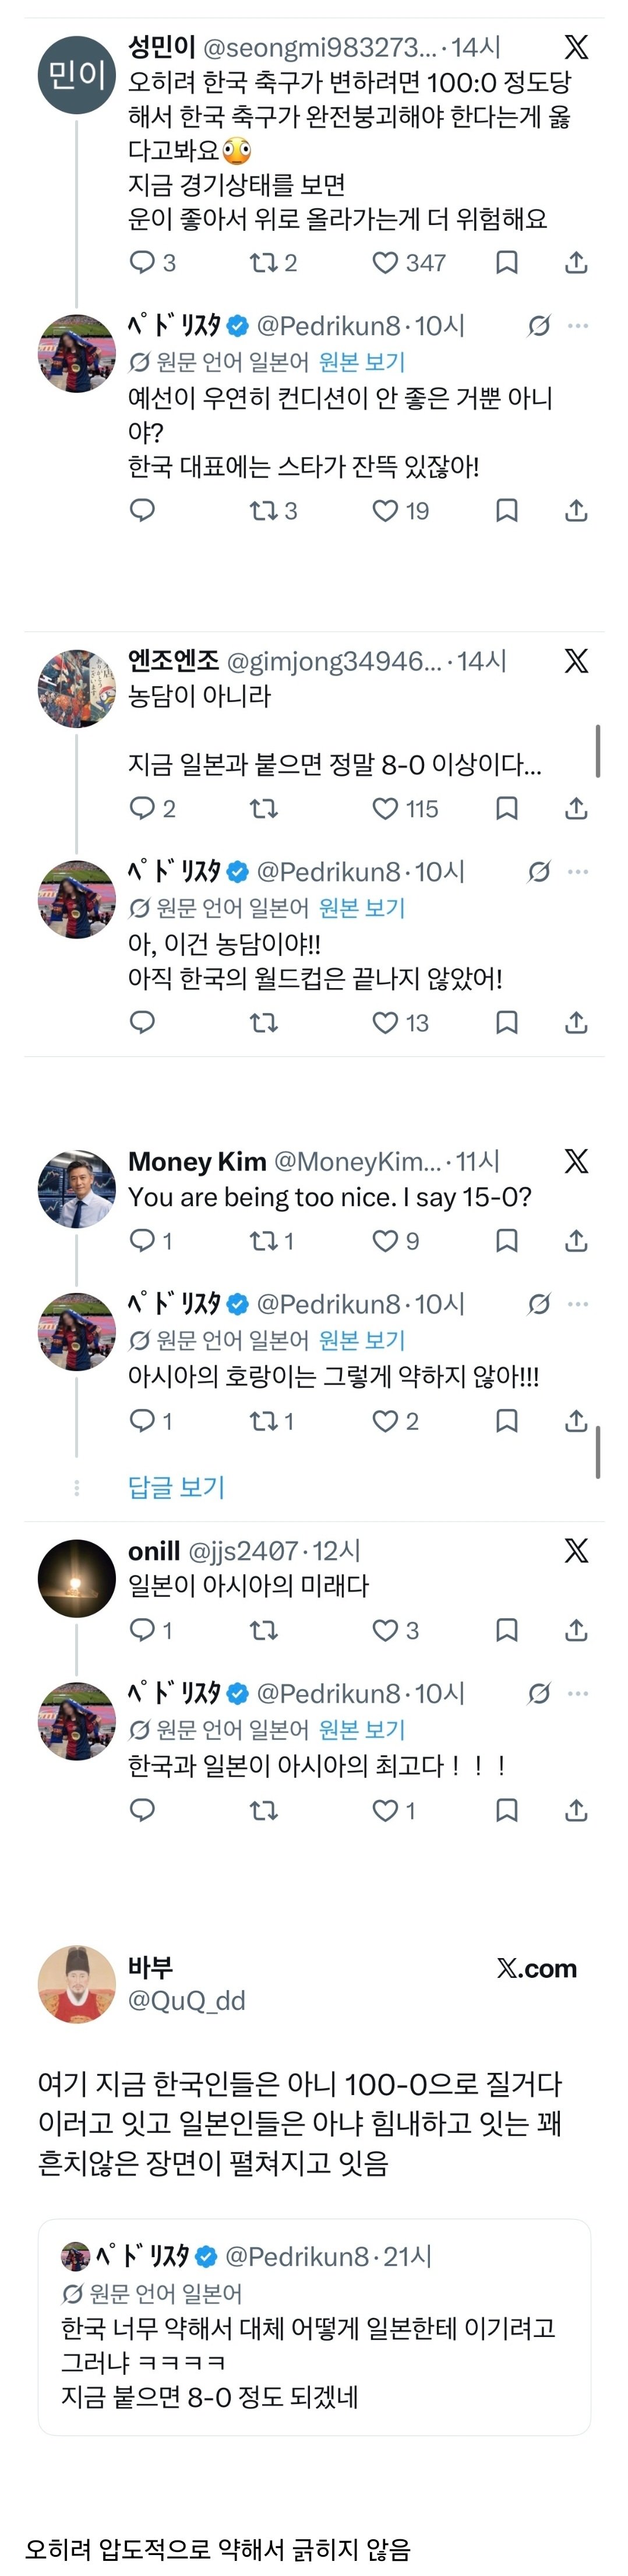Image resolution: width=628 pixels, height=2576 pixels.
Task: Open @QuQ_dd profile handle
Action: 186,2000
